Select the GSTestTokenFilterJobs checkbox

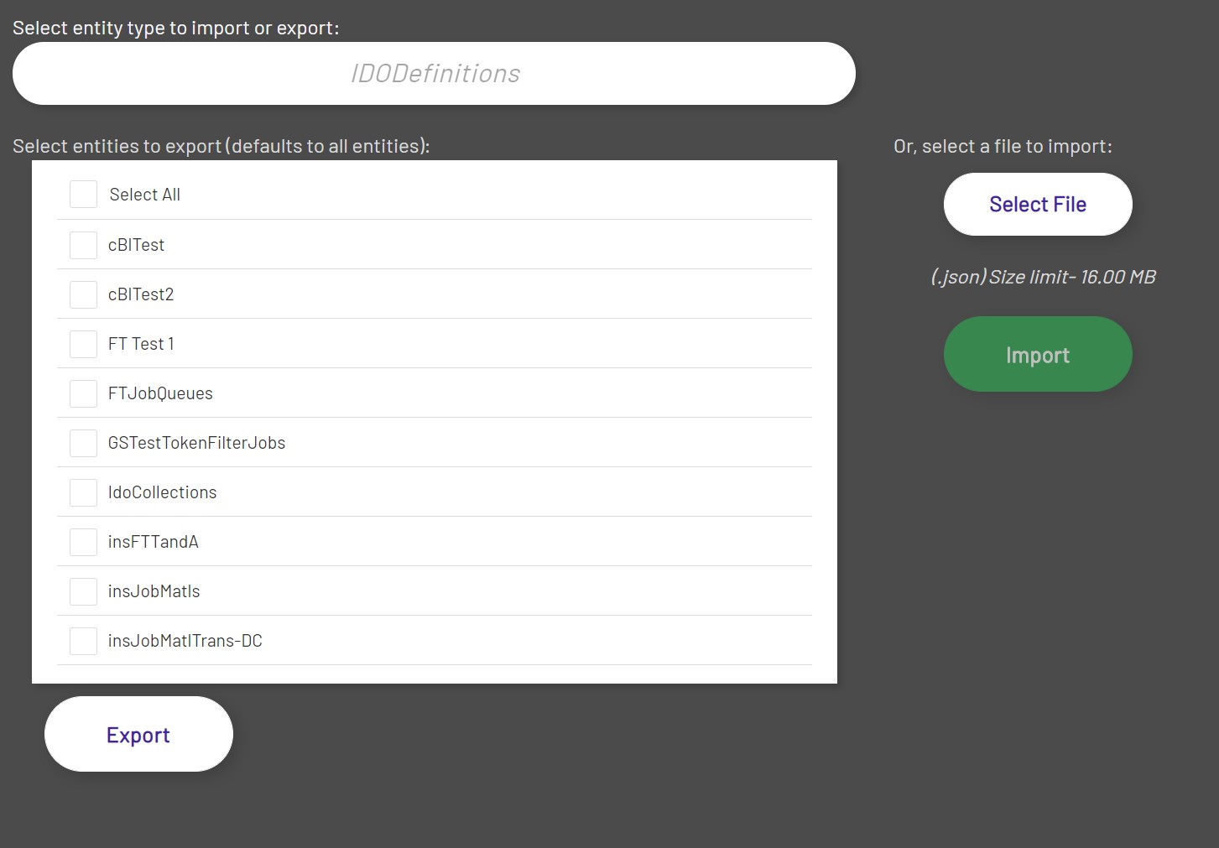[83, 443]
